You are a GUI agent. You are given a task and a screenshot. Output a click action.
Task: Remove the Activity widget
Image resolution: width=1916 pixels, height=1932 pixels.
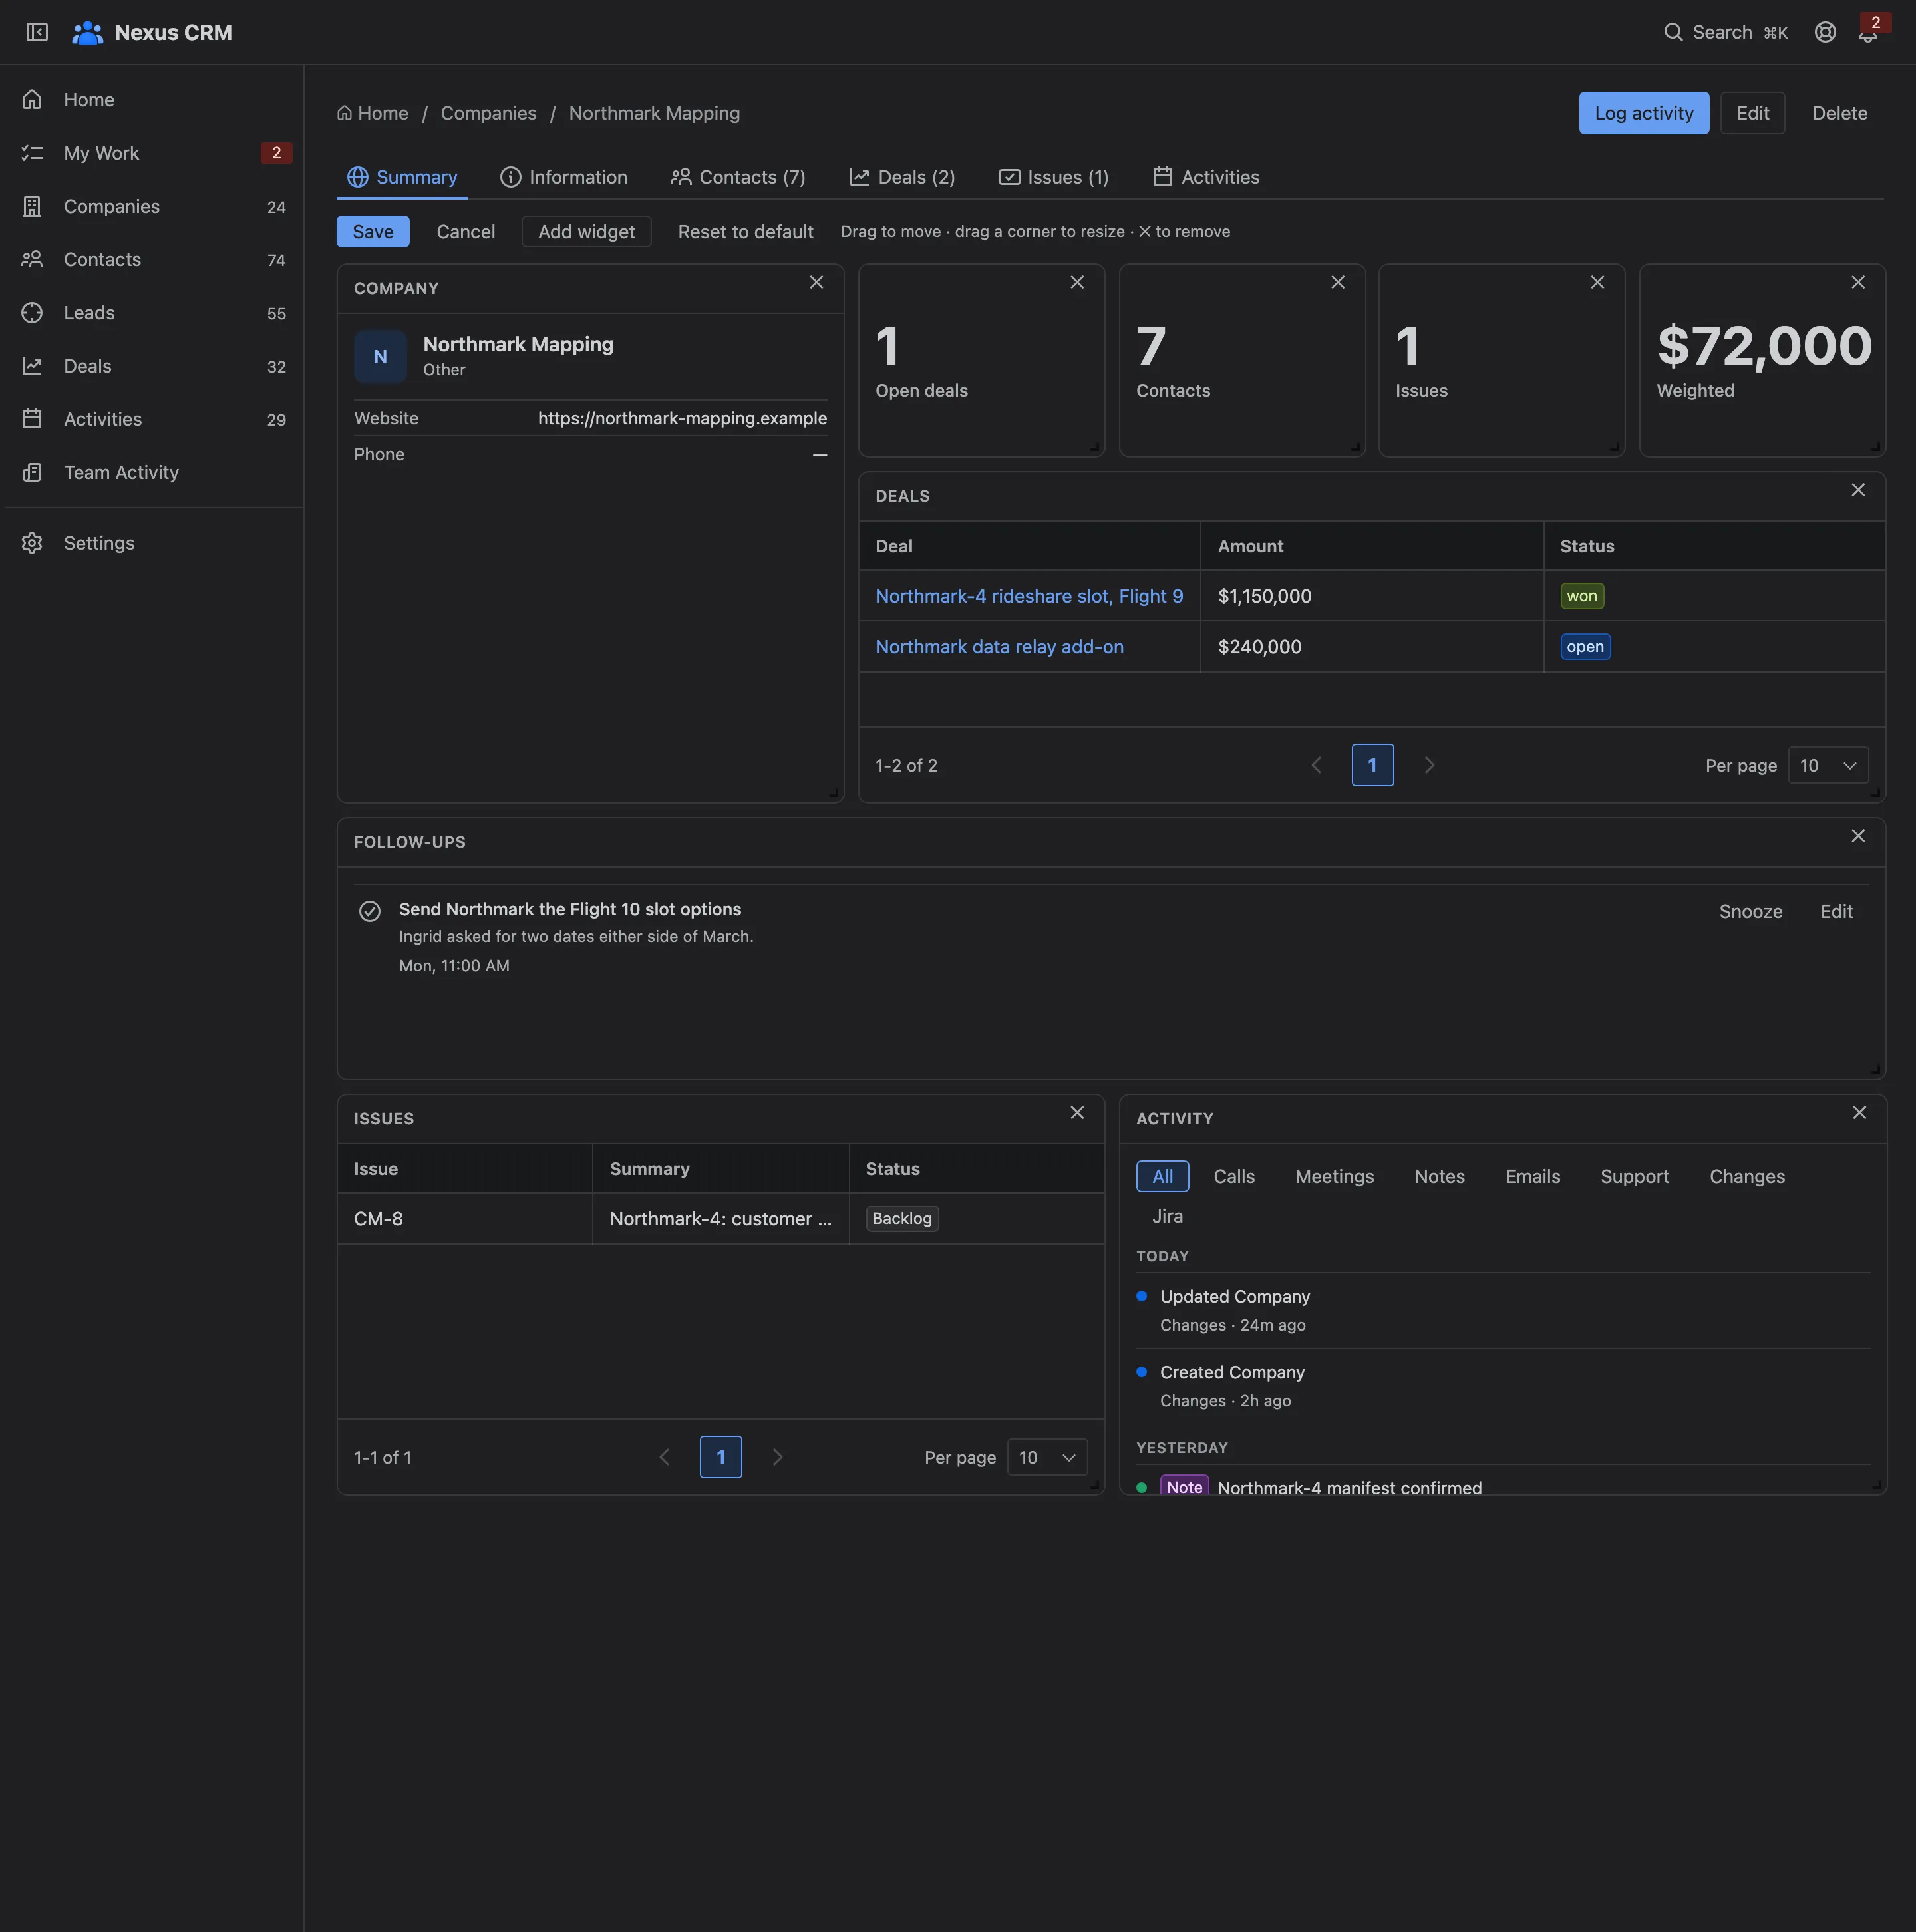point(1859,1113)
